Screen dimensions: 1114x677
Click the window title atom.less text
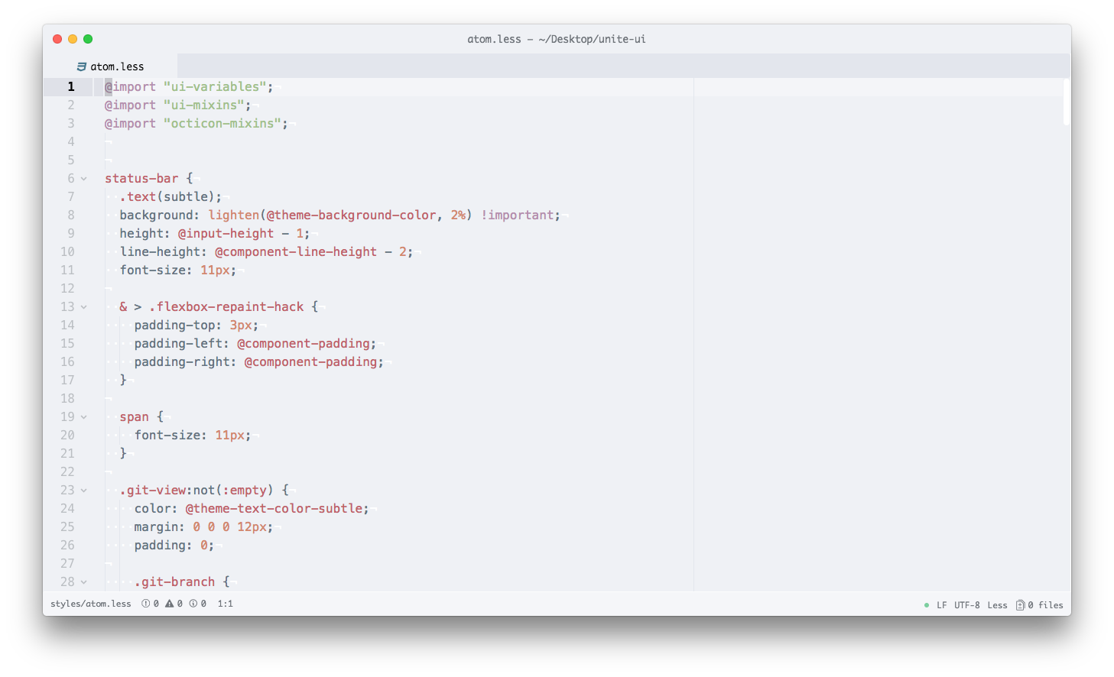[x=494, y=39]
